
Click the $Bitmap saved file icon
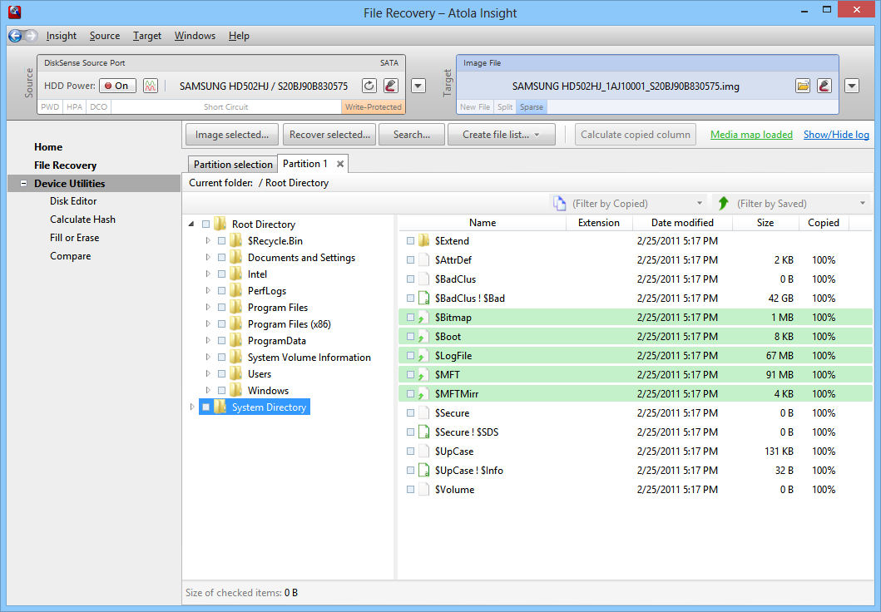423,318
